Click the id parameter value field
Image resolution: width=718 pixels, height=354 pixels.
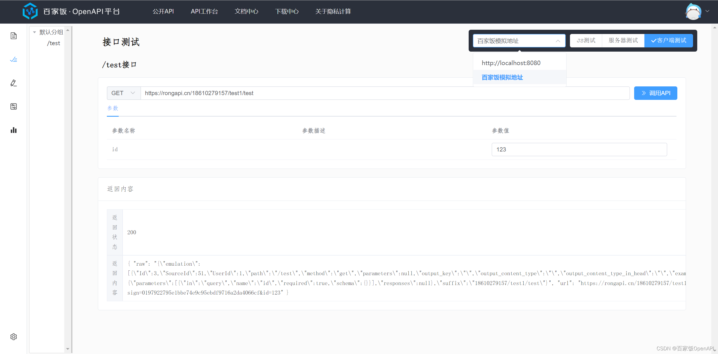tap(579, 150)
